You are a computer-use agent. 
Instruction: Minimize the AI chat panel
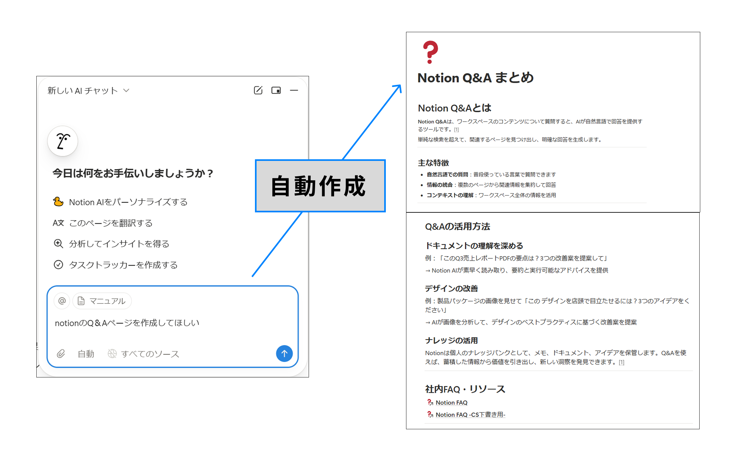pos(294,90)
